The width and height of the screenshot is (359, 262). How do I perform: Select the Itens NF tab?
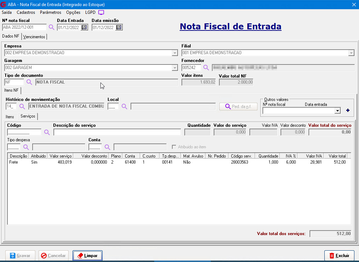11,90
